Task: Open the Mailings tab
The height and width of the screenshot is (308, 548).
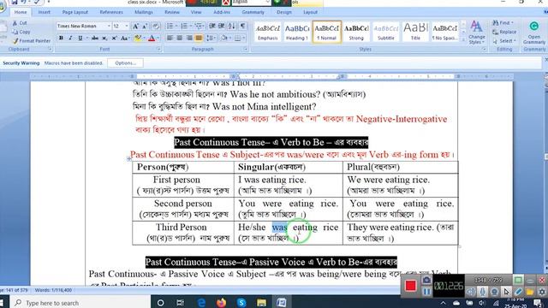Action: pos(144,12)
